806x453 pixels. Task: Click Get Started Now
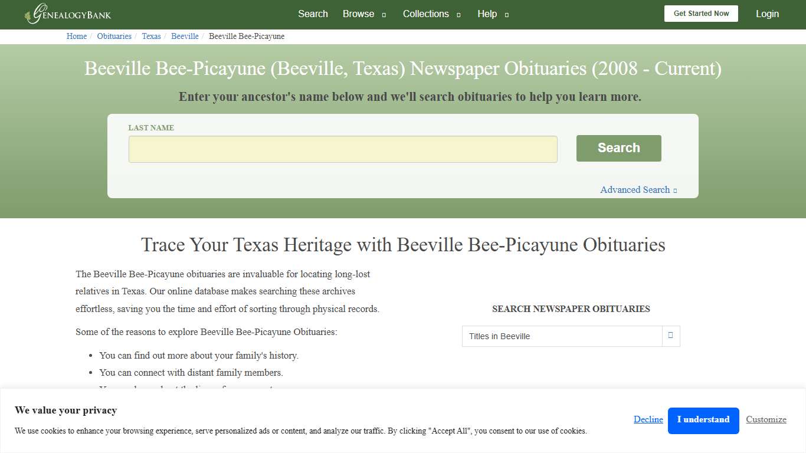pyautogui.click(x=701, y=13)
